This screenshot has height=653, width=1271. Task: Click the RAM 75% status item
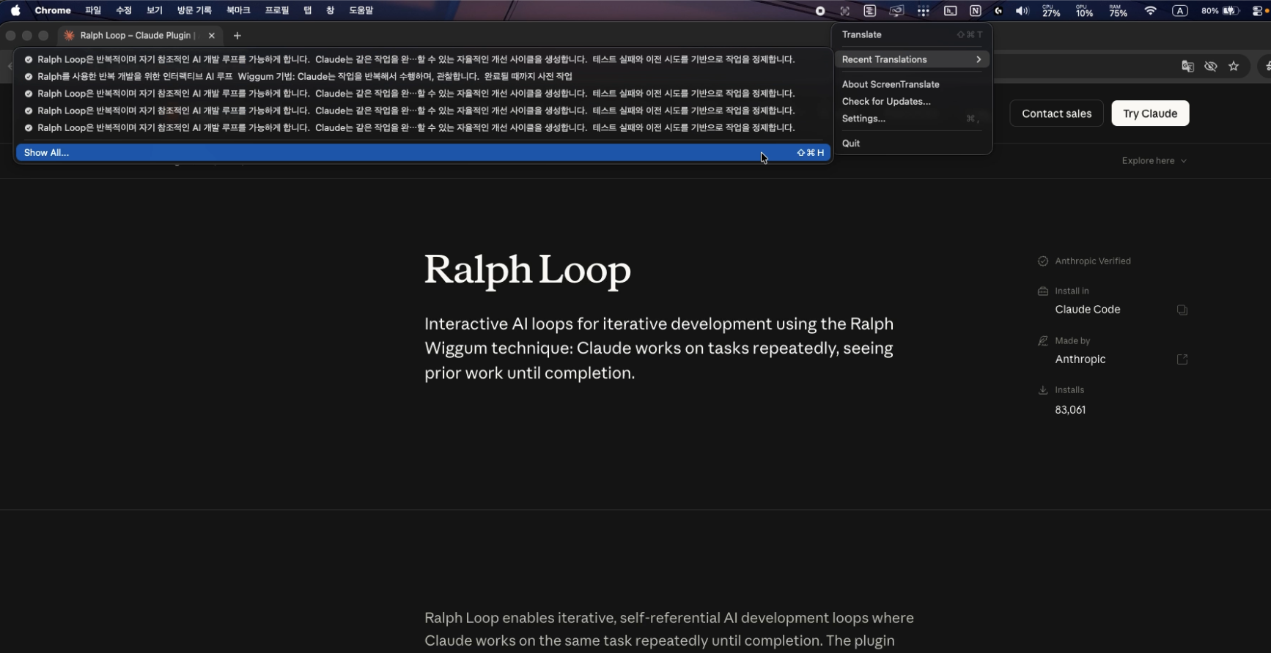click(1118, 11)
